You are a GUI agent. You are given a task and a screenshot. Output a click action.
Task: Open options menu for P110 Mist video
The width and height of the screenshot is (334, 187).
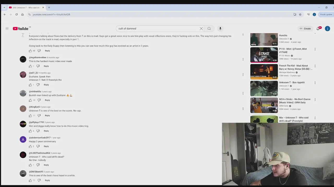[315, 49]
